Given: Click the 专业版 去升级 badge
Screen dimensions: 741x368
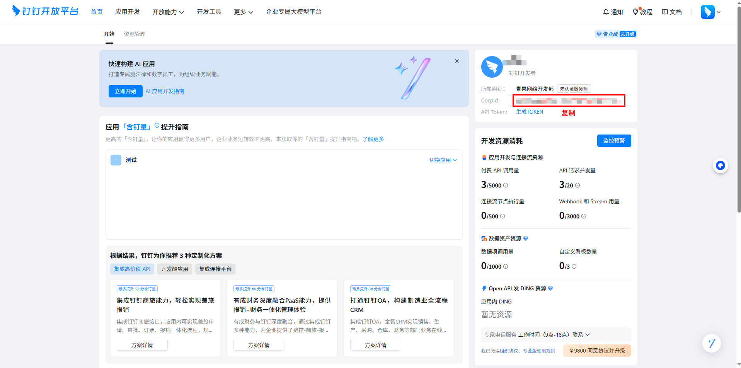Looking at the screenshot, I should [616, 34].
